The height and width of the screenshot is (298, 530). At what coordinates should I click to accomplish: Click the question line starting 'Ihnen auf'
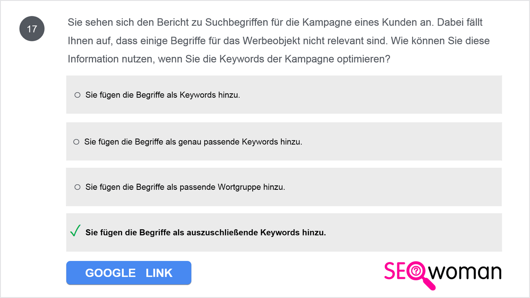tap(279, 41)
